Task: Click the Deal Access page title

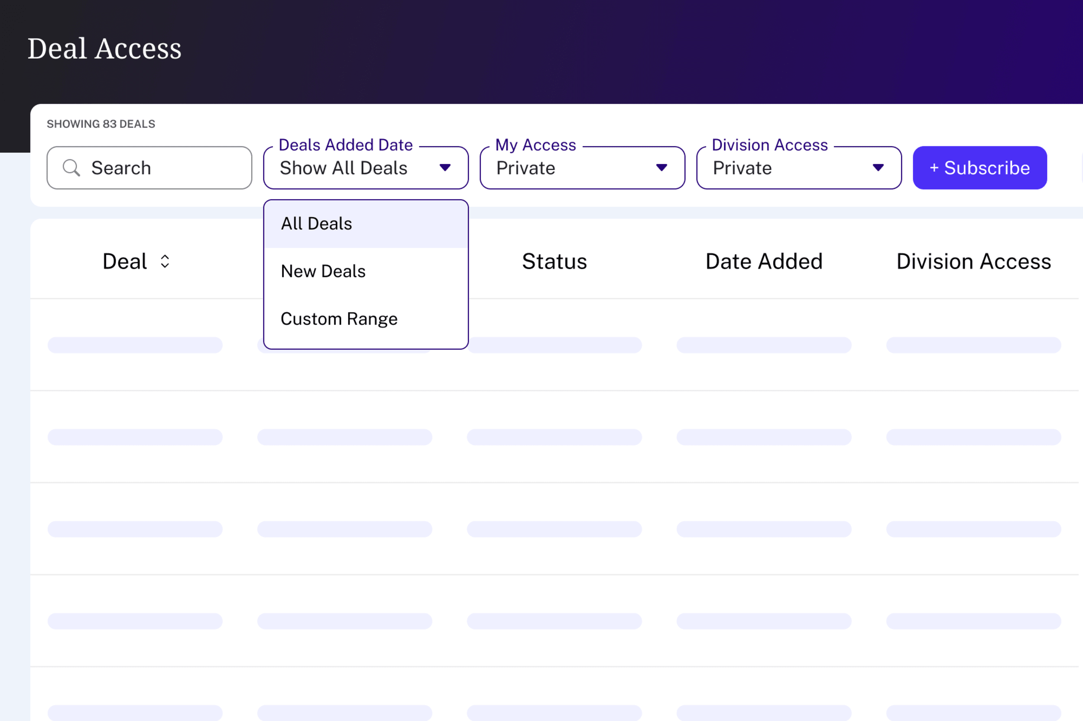Action: [104, 48]
